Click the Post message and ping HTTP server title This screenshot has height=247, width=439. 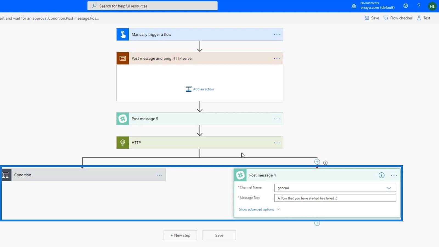click(162, 58)
